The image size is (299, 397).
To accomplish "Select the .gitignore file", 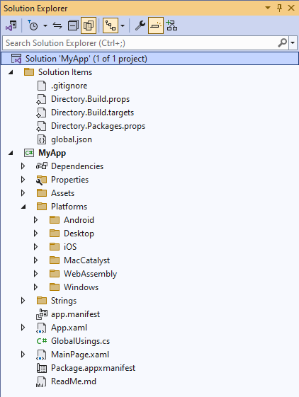I will (x=69, y=86).
